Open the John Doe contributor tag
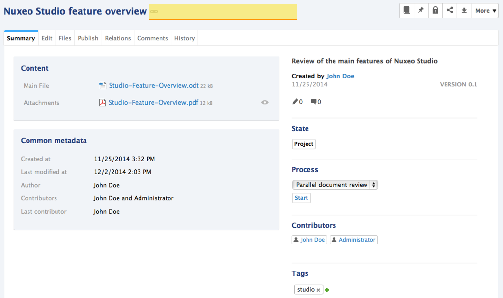Viewport: 503px width, 298px height. click(309, 240)
